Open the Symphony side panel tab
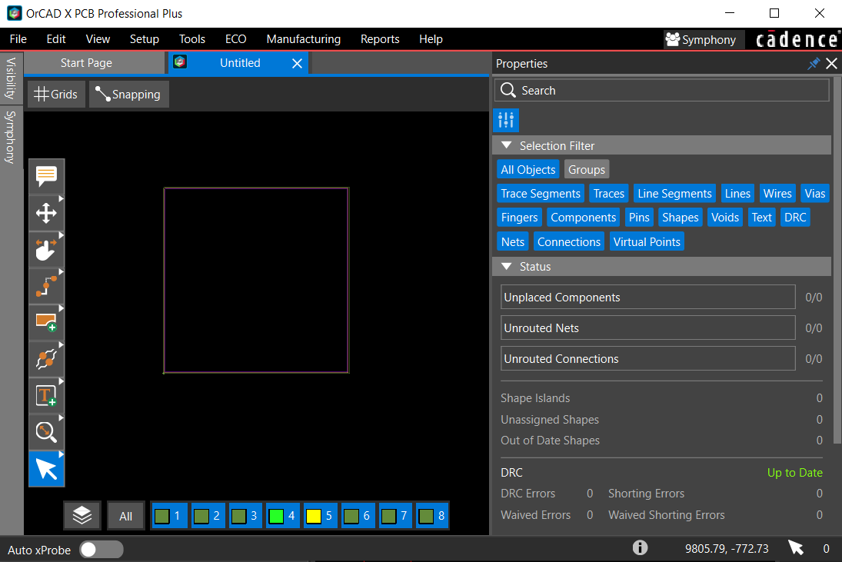842x562 pixels. pos(11,137)
